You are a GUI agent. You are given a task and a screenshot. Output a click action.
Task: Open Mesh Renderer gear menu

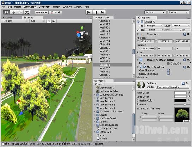tap(188, 67)
